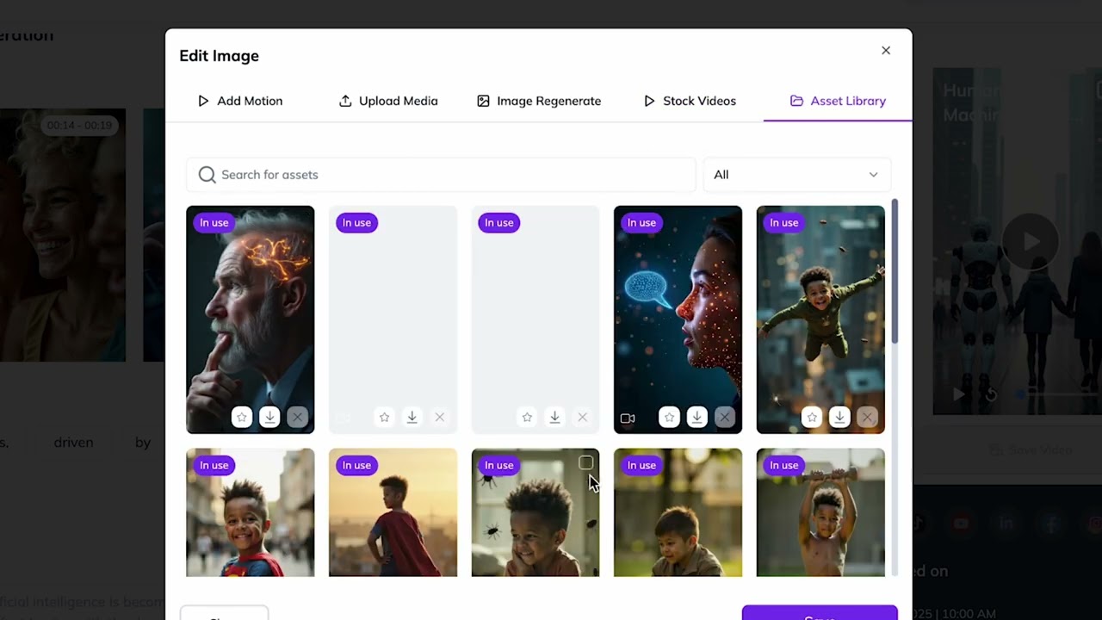Delete the second blank asset card
Image resolution: width=1102 pixels, height=620 pixels.
(x=582, y=418)
